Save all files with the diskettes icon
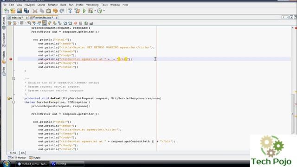 tap(26, 11)
